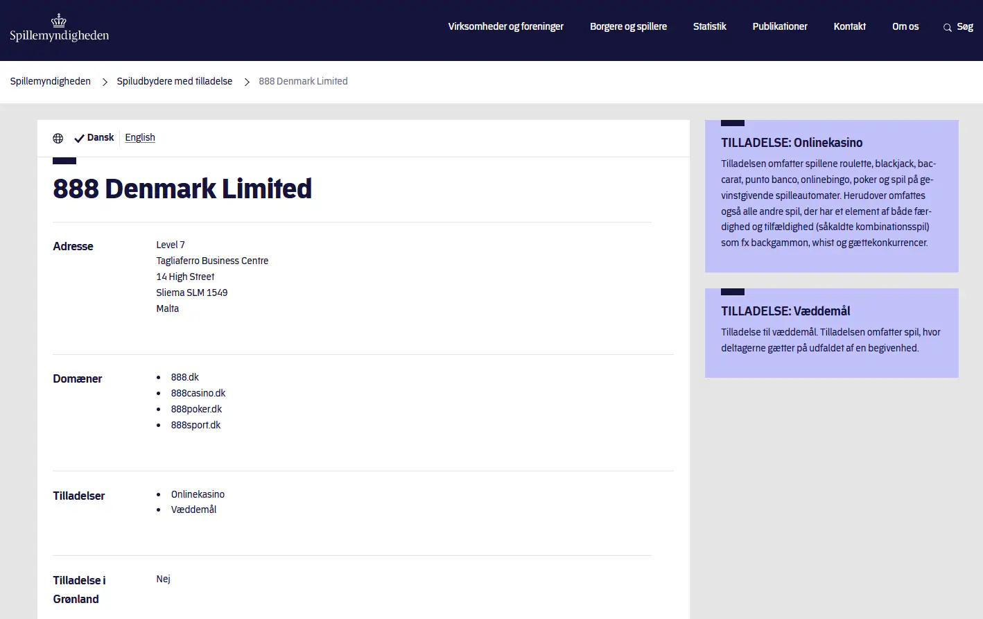Viewport: 983px width, 619px height.
Task: Click the Domæner label
Action: (x=77, y=378)
